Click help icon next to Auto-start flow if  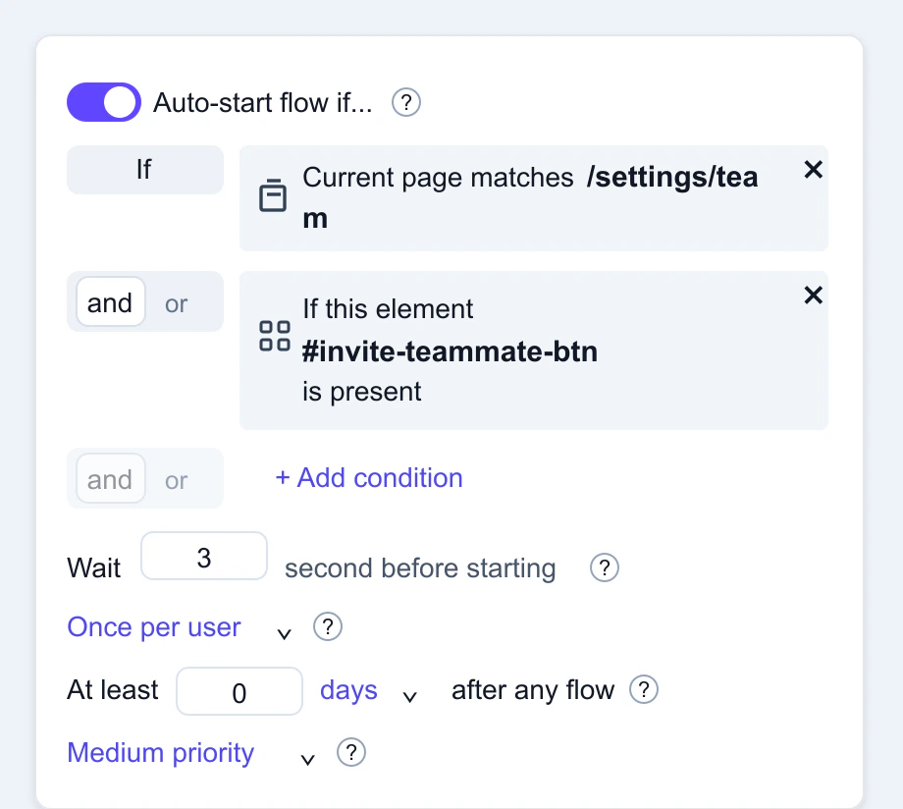(x=405, y=101)
